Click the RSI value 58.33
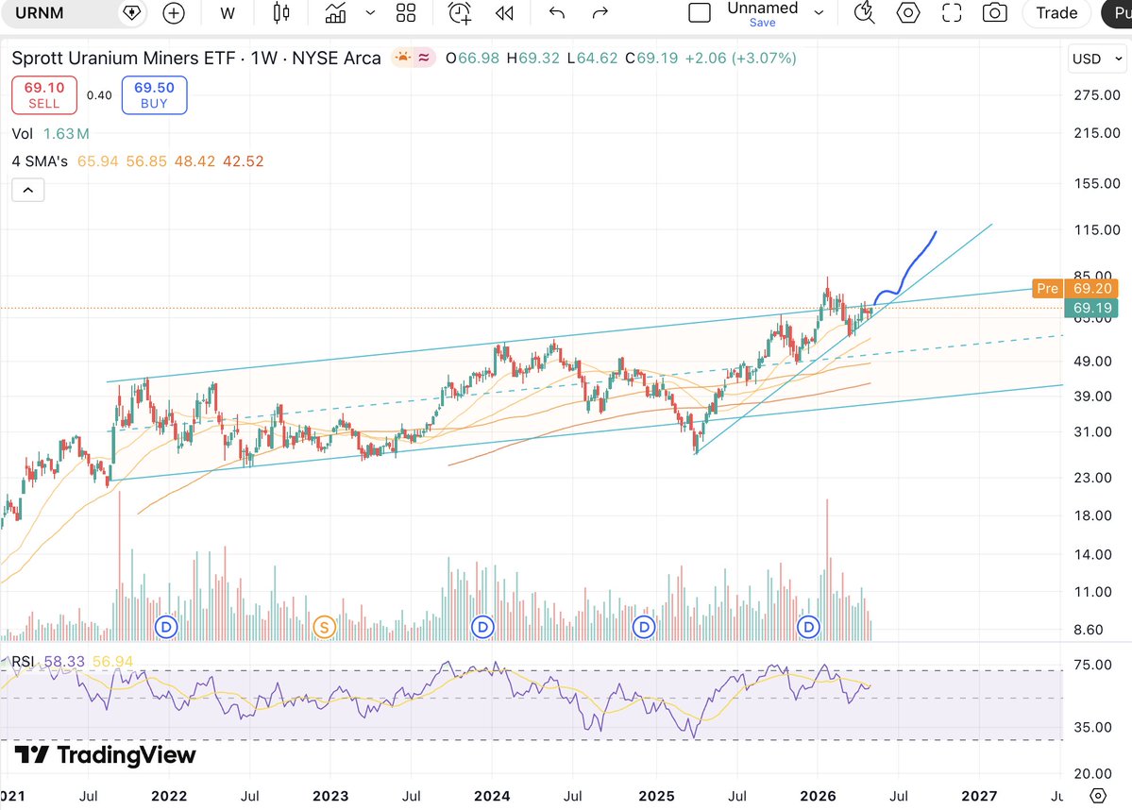 pos(64,661)
